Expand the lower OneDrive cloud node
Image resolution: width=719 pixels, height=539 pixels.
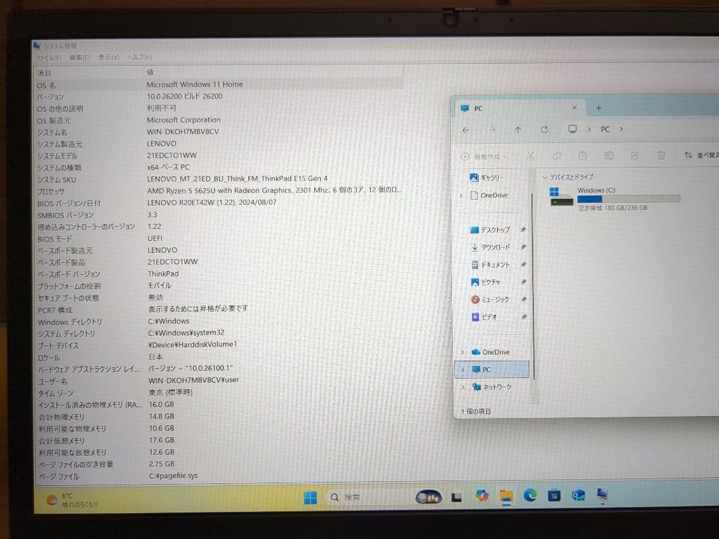(462, 352)
